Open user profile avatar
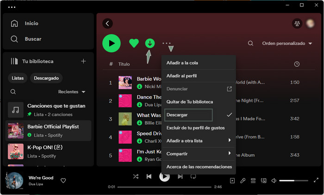The width and height of the screenshot is (324, 195). click(x=310, y=24)
